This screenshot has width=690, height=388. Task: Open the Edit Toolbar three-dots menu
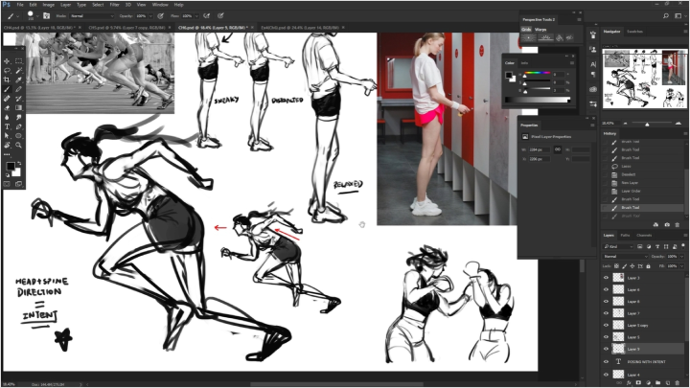point(7,154)
